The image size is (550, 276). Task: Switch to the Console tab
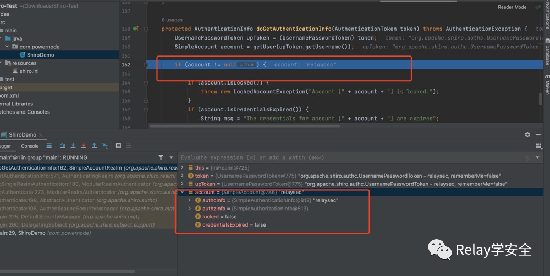30,146
